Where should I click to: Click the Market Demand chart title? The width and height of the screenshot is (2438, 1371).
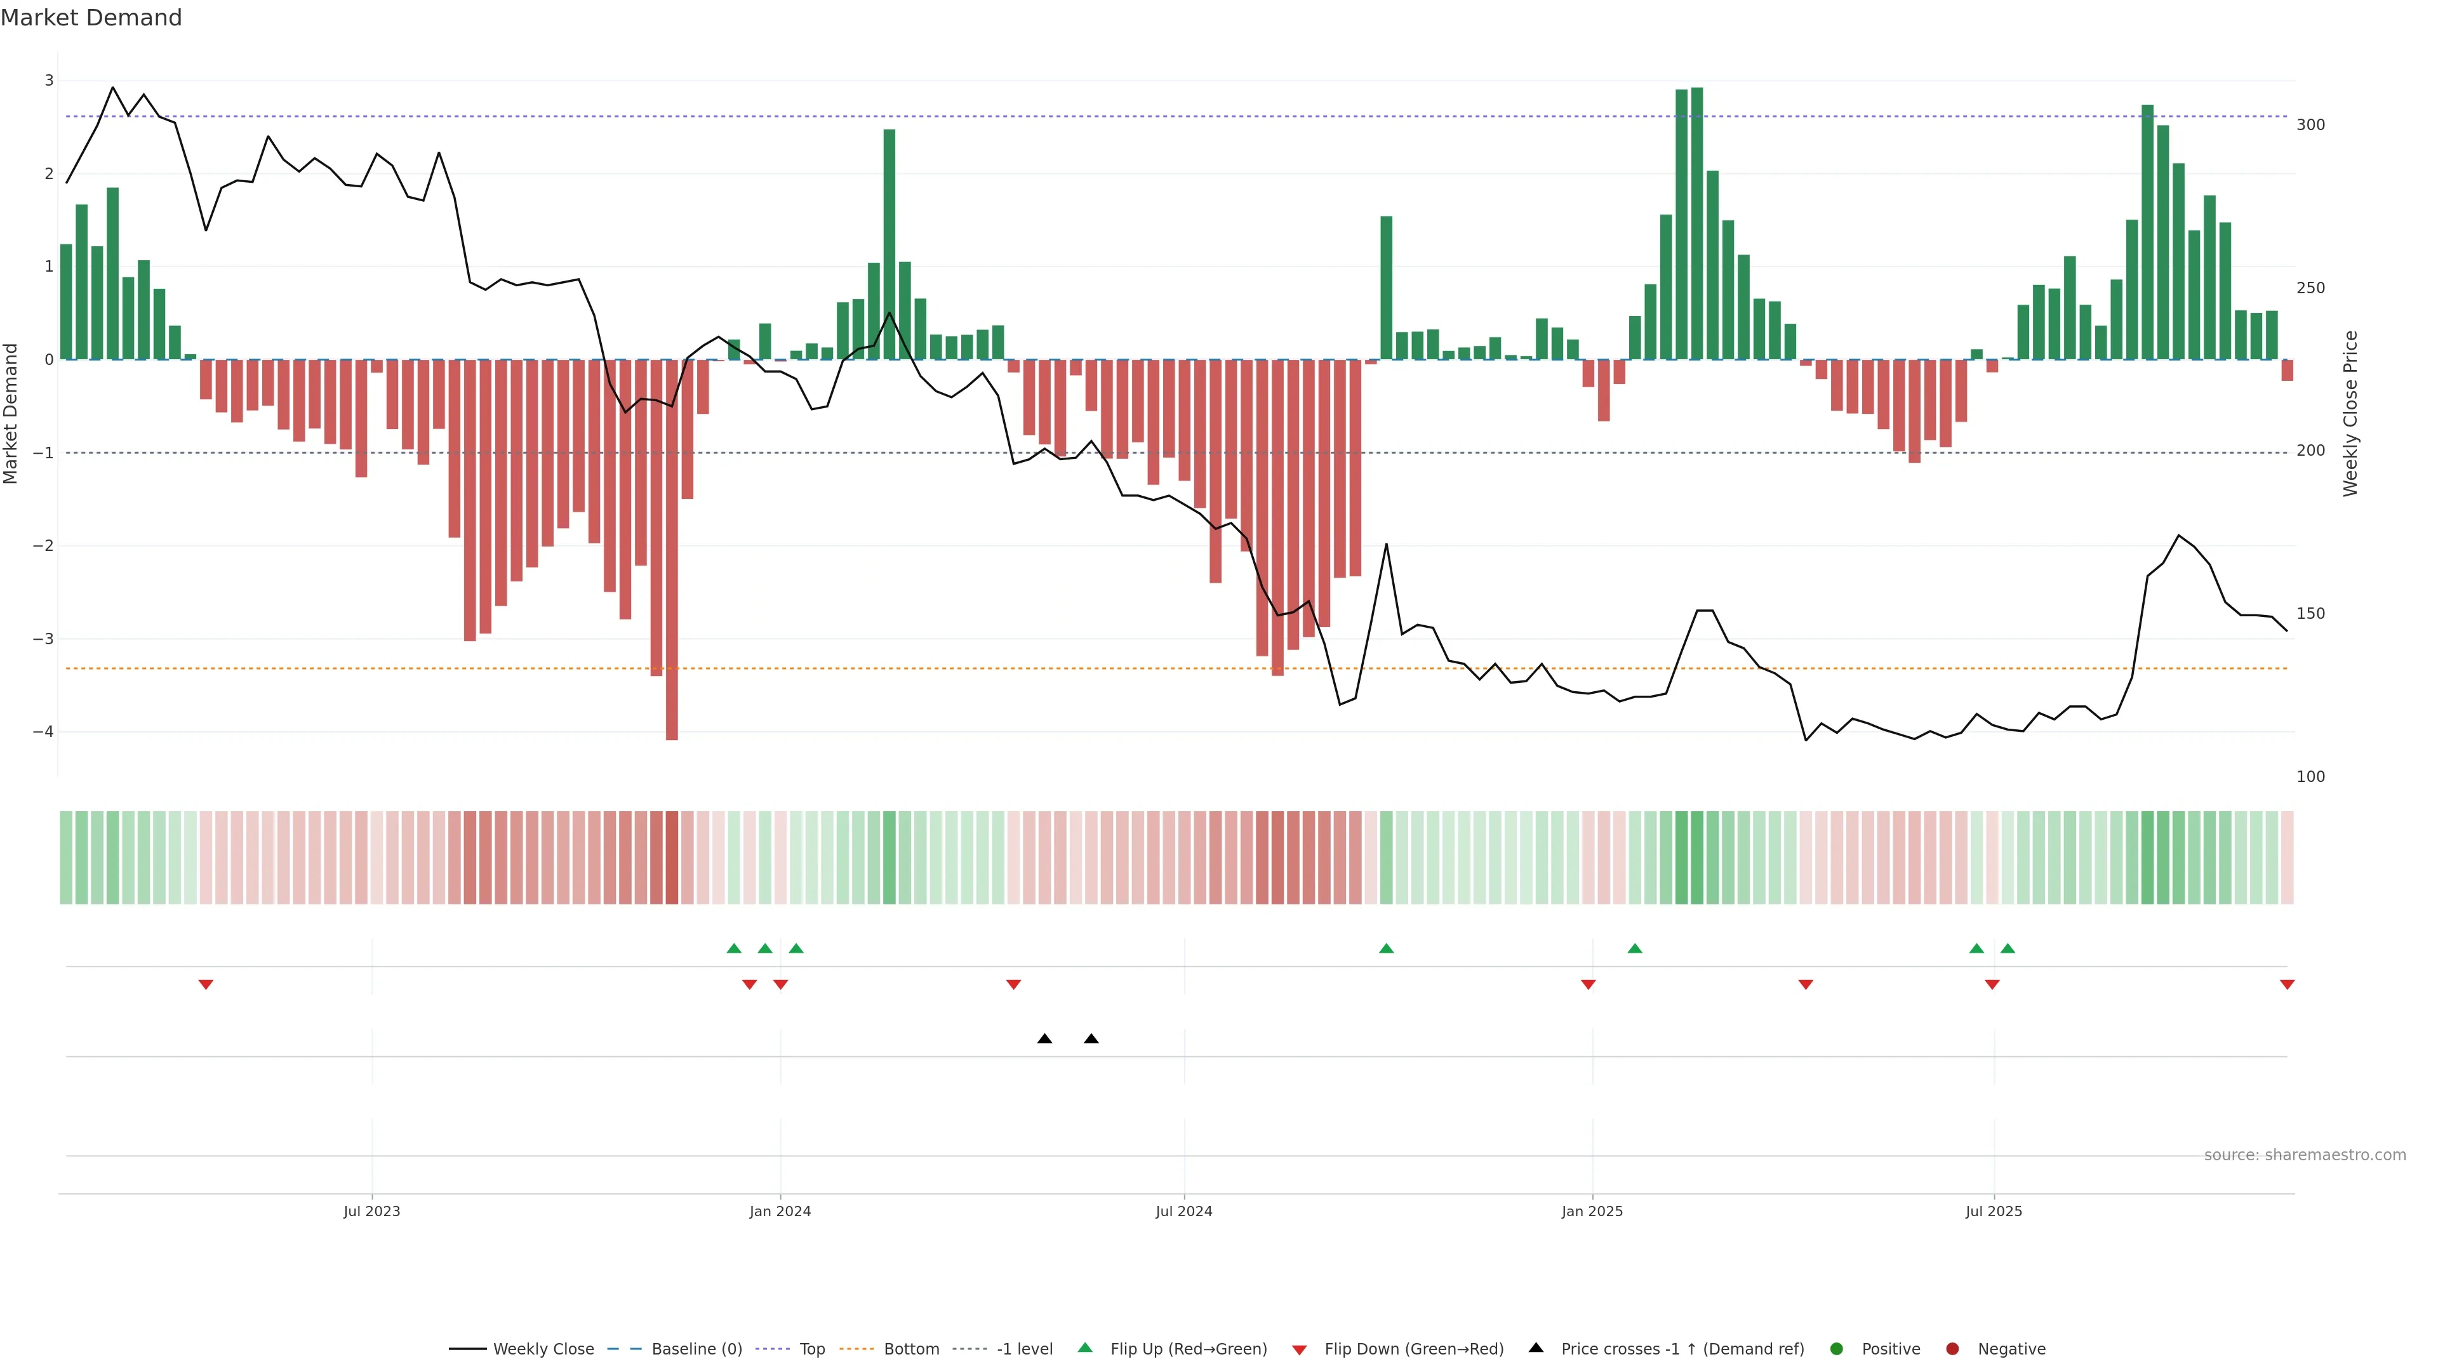91,18
